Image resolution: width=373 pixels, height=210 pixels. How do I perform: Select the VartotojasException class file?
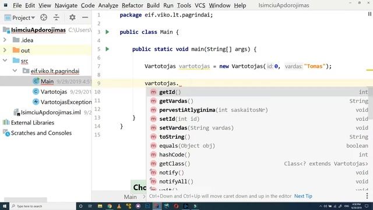coord(66,102)
